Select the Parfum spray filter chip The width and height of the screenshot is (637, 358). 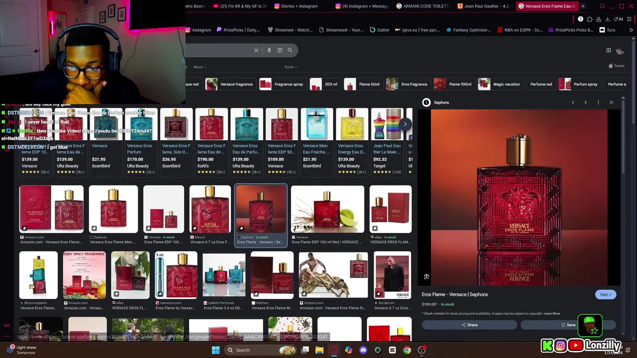tap(579, 84)
